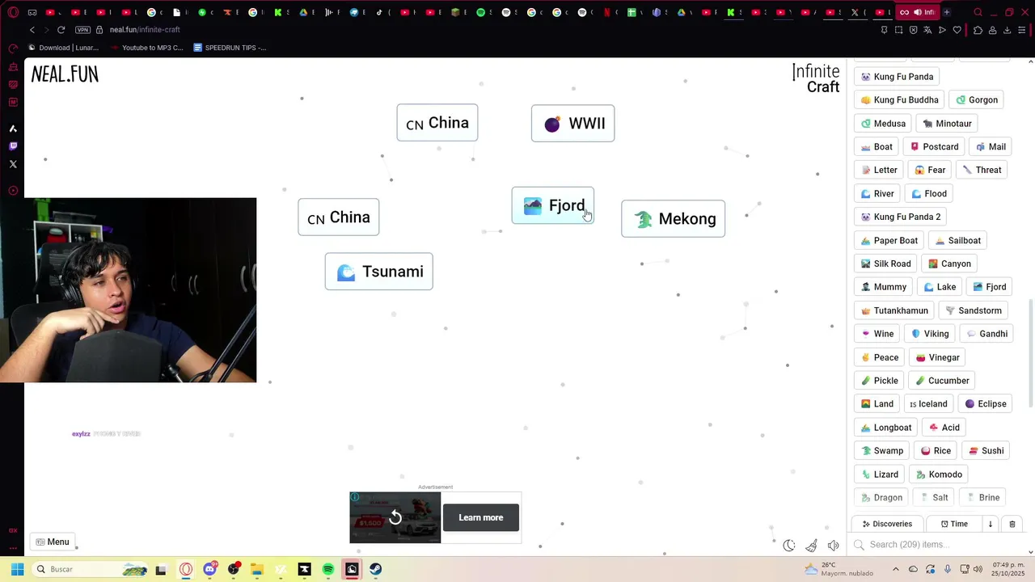This screenshot has height=582, width=1035.
Task: Click the neal.fun/infinite-craft address bar
Action: 145,30
